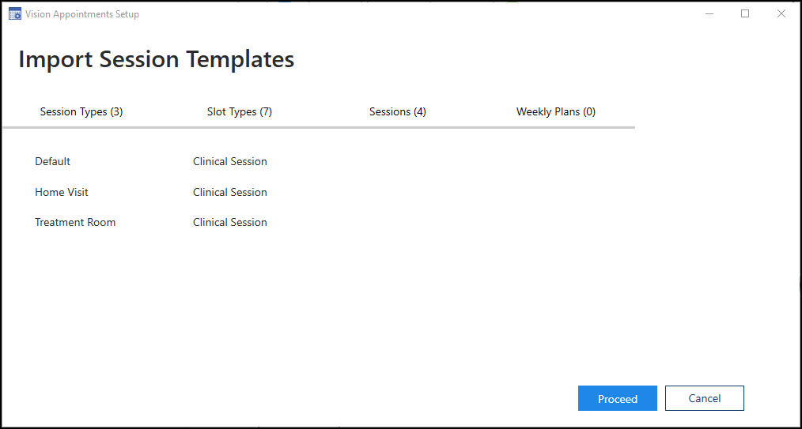The width and height of the screenshot is (802, 429).
Task: Select the Default session type row
Action: pyautogui.click(x=53, y=162)
